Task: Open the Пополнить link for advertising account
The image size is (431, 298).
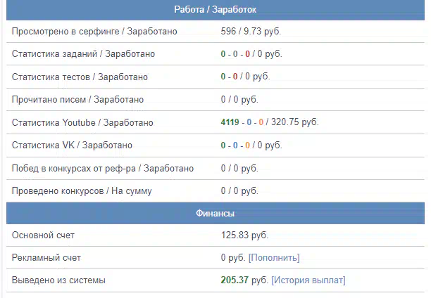Action: tap(274, 258)
